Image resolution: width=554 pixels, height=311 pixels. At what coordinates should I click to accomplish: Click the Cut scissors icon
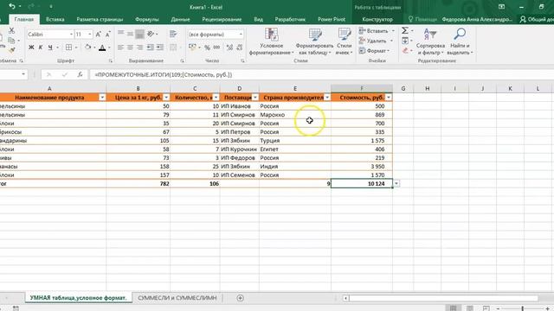pos(11,31)
